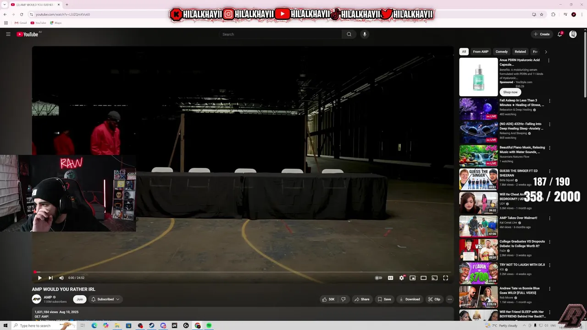Open Chrome extensions puzzle icon

click(x=553, y=15)
